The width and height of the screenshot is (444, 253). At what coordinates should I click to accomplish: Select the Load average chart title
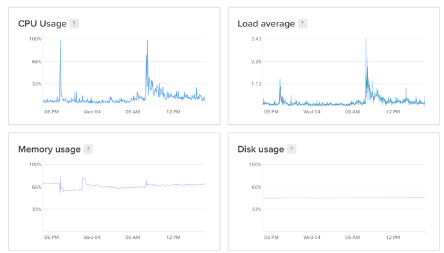[x=266, y=24]
